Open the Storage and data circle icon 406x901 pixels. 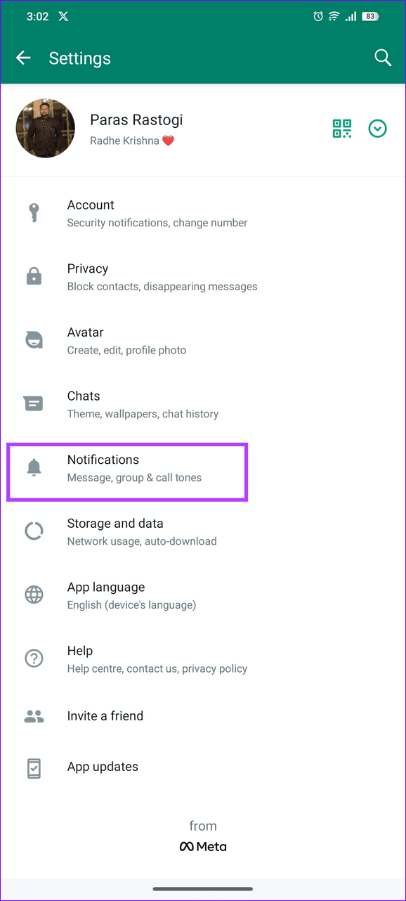pyautogui.click(x=33, y=531)
